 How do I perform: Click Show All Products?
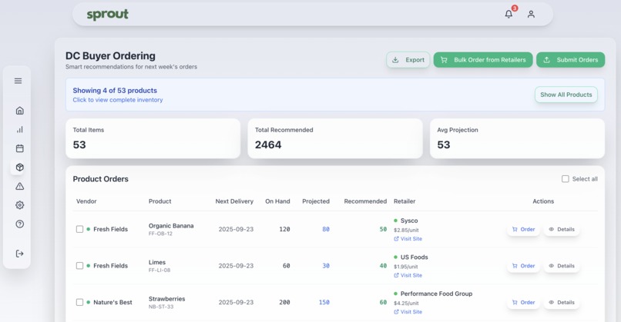pos(566,95)
